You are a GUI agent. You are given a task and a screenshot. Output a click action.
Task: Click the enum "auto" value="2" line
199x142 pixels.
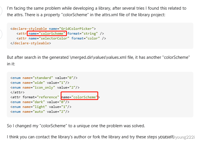tap(40, 111)
